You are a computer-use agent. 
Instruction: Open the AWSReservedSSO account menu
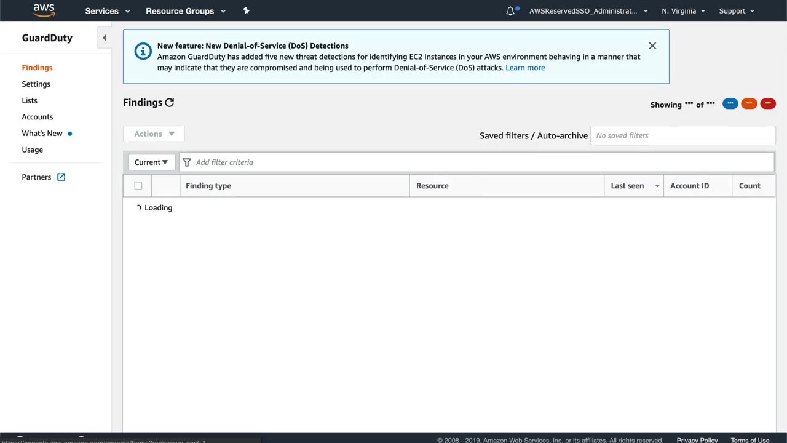588,10
